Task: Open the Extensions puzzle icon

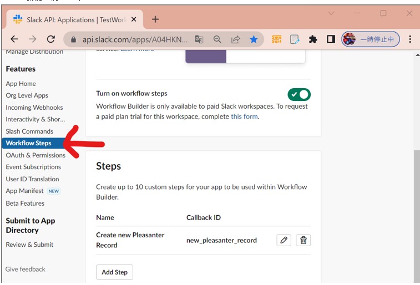Action: coord(313,39)
